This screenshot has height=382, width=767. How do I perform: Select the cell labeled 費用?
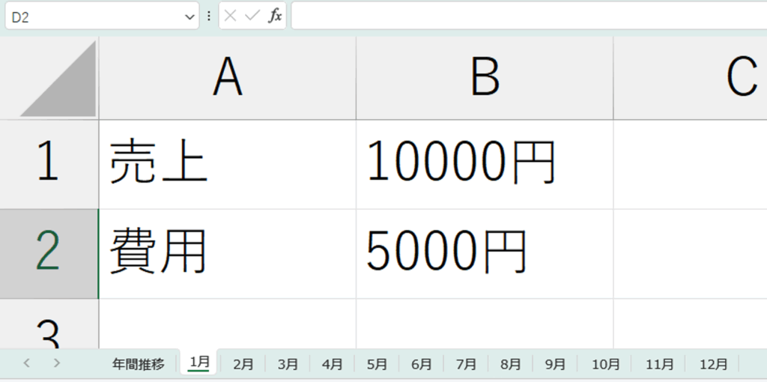227,253
